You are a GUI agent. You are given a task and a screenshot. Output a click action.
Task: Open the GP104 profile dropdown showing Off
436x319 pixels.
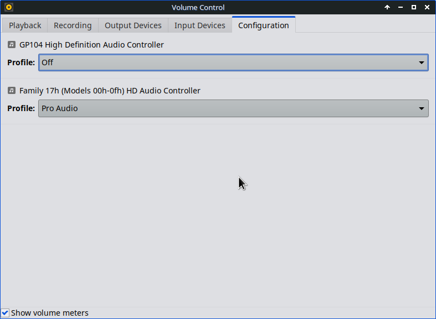pos(227,62)
